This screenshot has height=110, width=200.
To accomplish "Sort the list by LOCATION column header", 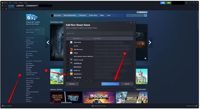I will tap(97, 38).
